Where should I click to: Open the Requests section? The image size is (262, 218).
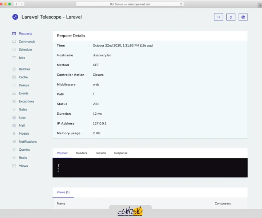25,33
